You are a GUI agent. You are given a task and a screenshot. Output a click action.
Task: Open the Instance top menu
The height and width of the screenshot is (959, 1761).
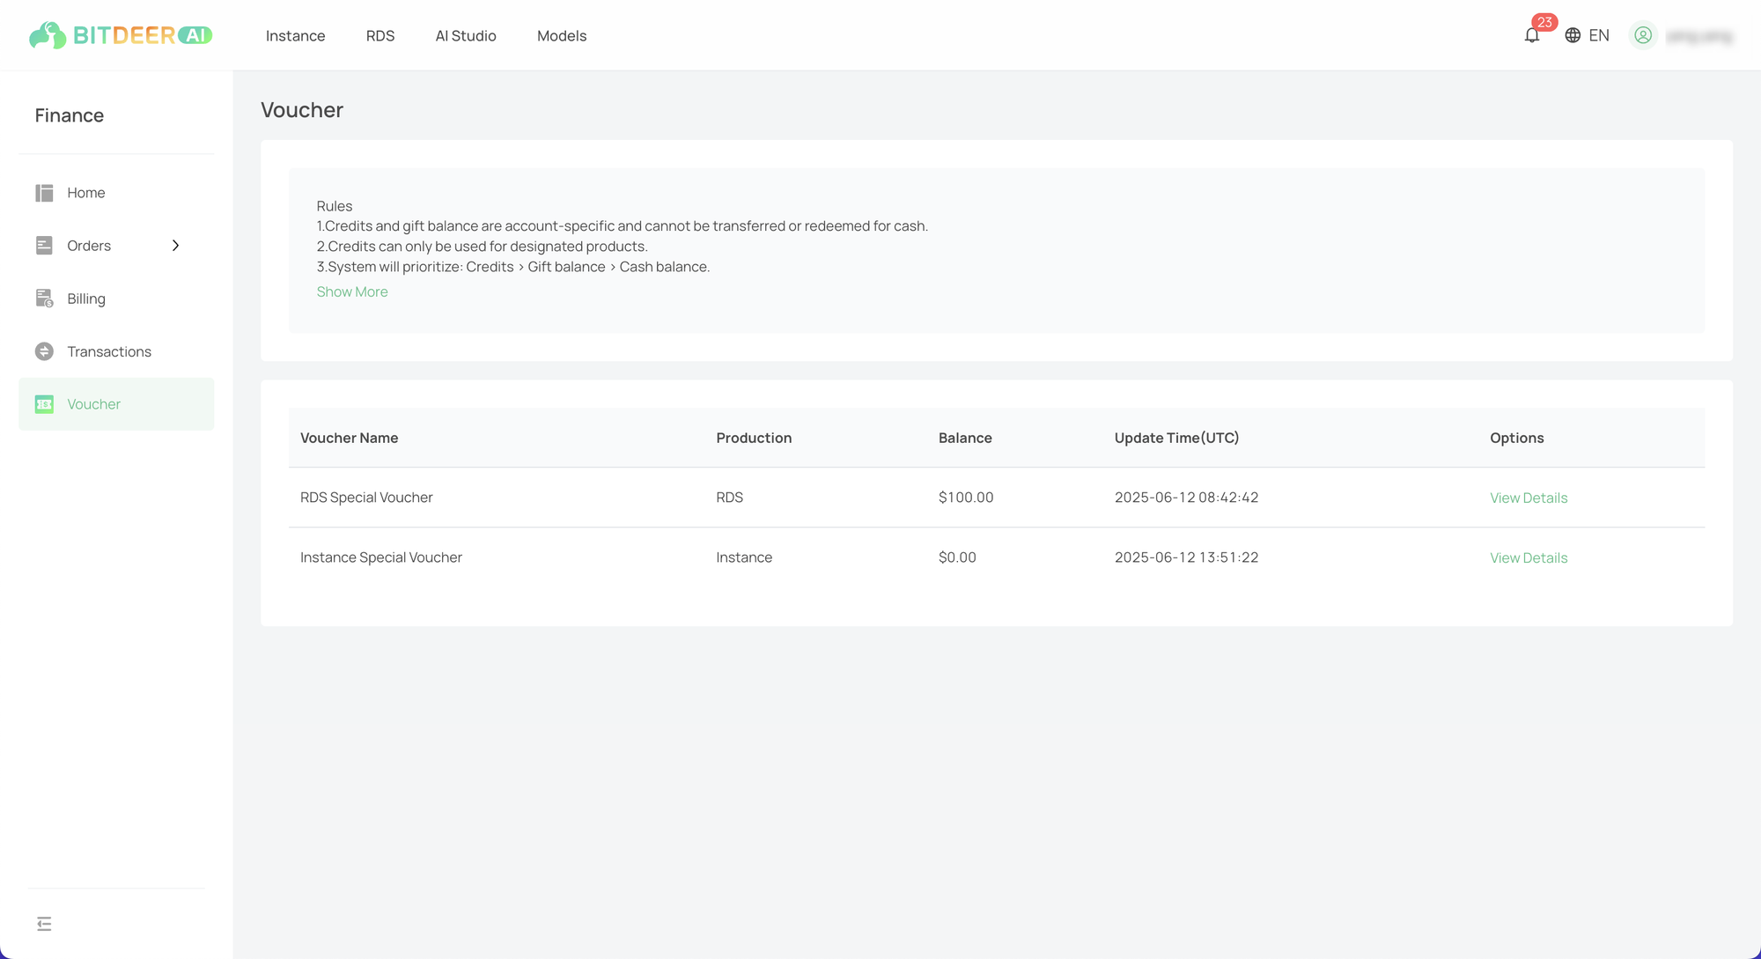point(295,36)
